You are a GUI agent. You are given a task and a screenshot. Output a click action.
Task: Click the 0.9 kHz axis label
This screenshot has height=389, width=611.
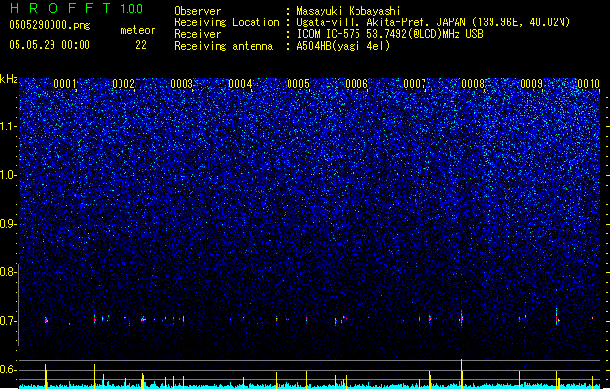[8, 224]
